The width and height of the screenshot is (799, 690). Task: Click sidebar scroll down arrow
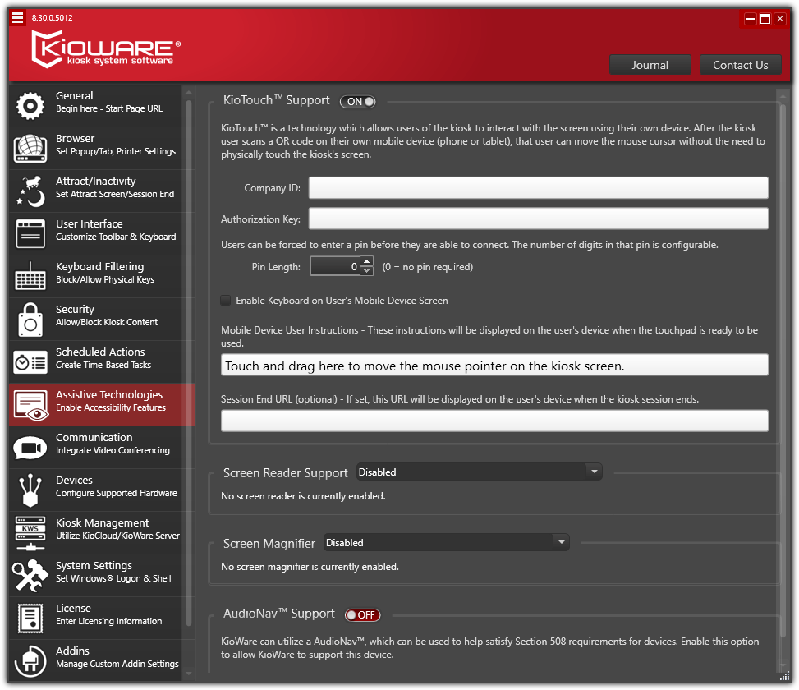click(x=189, y=674)
